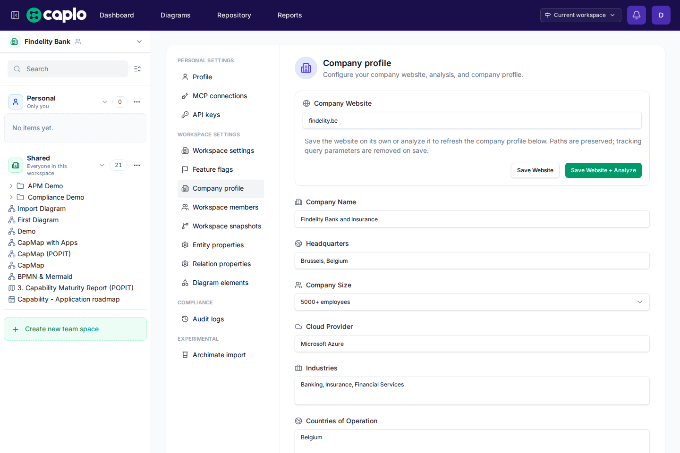
Task: Expand the Findelity Bank workspace switcher chevron
Action: pyautogui.click(x=139, y=42)
